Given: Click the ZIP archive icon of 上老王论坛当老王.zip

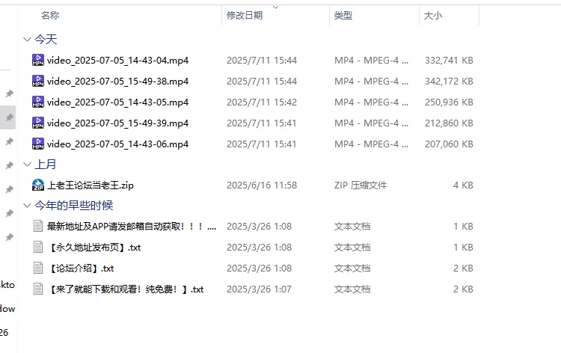Looking at the screenshot, I should pyautogui.click(x=38, y=185).
